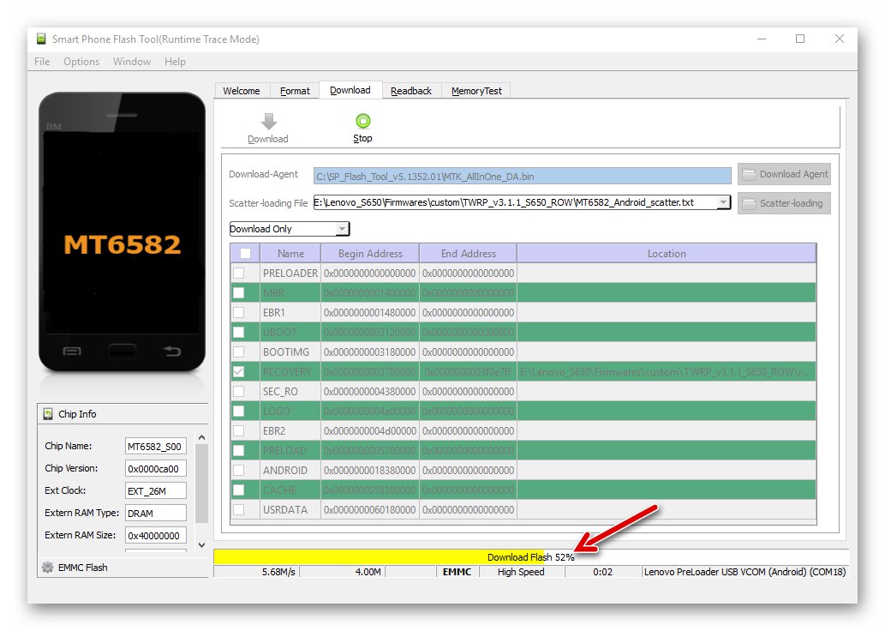The width and height of the screenshot is (885, 631).
Task: Open the Options menu
Action: pyautogui.click(x=81, y=61)
